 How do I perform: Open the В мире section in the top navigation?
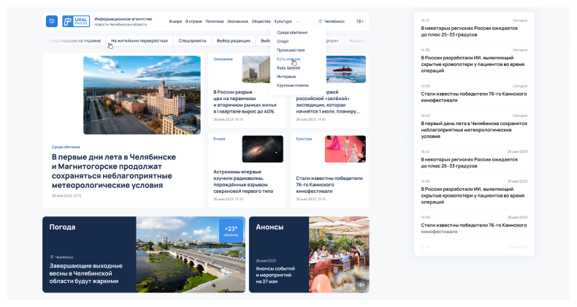(x=175, y=21)
